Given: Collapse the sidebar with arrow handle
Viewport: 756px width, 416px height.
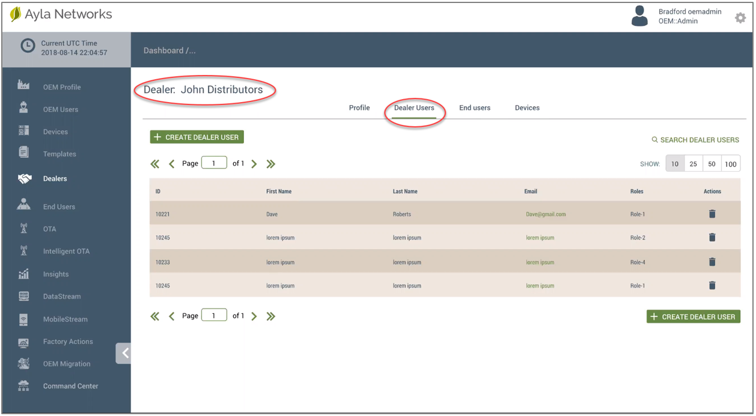Looking at the screenshot, I should (x=124, y=353).
